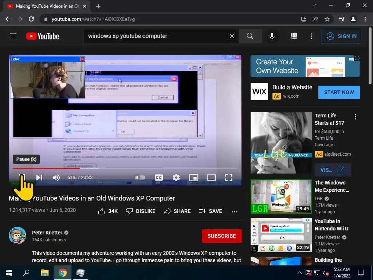Enable the miniplayer
Viewport: 373px width, 280px height.
click(194, 178)
